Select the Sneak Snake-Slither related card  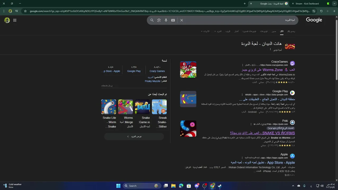(x=159, y=114)
